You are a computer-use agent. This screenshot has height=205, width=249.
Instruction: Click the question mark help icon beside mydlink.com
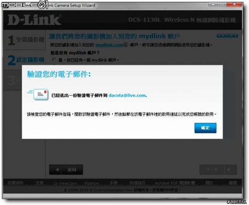[126, 45]
